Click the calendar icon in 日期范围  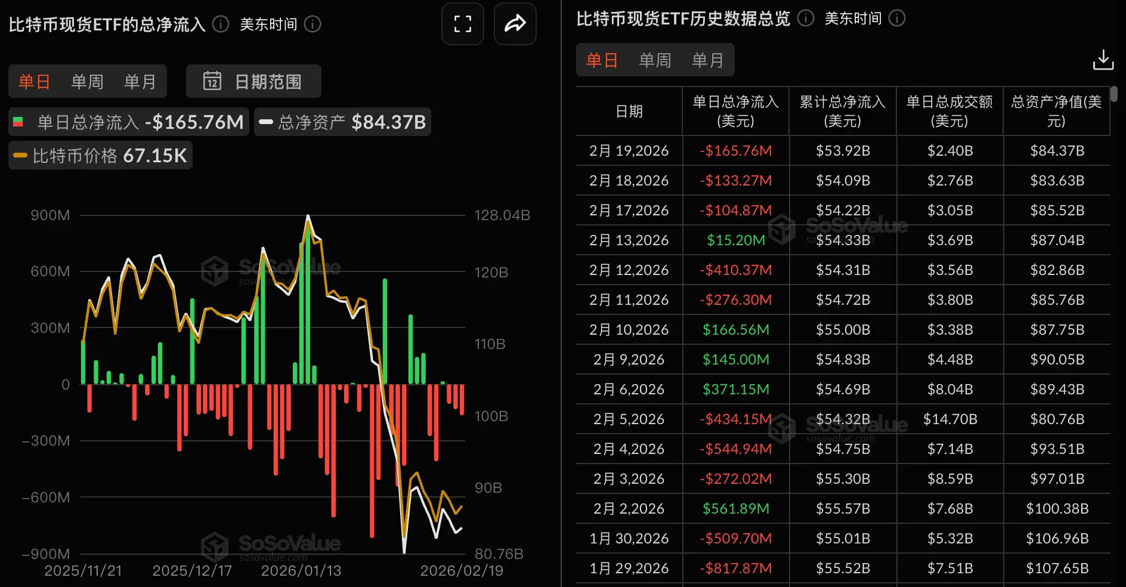[x=212, y=81]
